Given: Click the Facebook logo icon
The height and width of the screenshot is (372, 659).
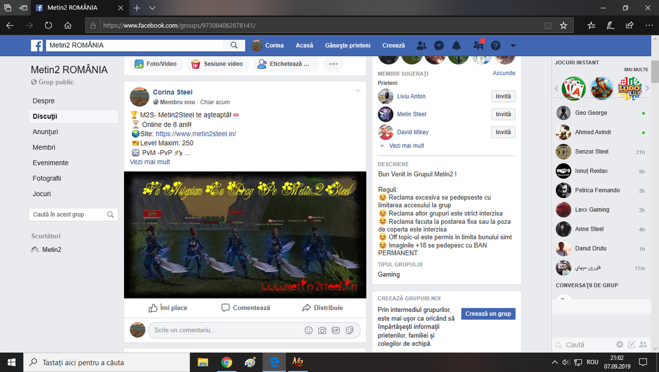Looking at the screenshot, I should tap(37, 46).
